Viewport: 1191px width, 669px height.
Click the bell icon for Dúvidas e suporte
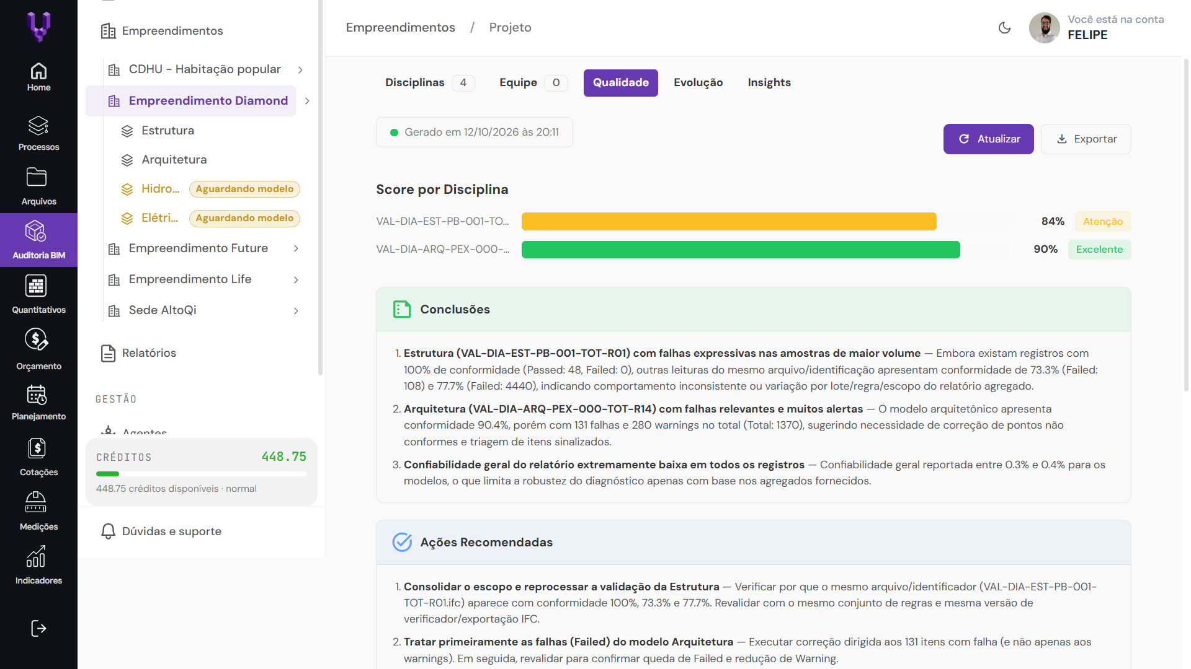point(108,531)
